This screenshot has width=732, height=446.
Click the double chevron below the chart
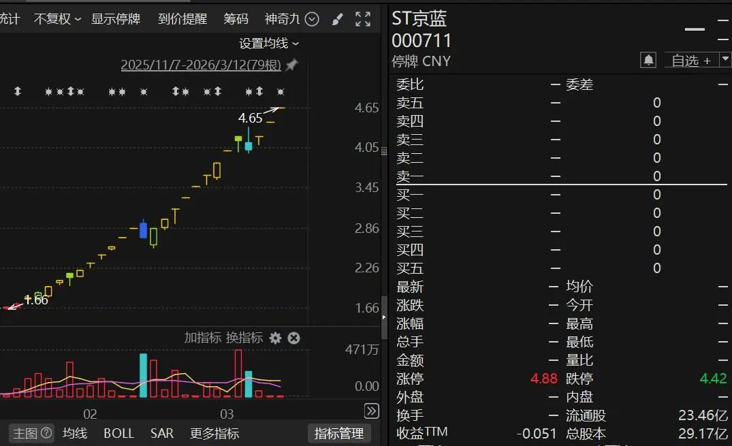[x=371, y=411]
